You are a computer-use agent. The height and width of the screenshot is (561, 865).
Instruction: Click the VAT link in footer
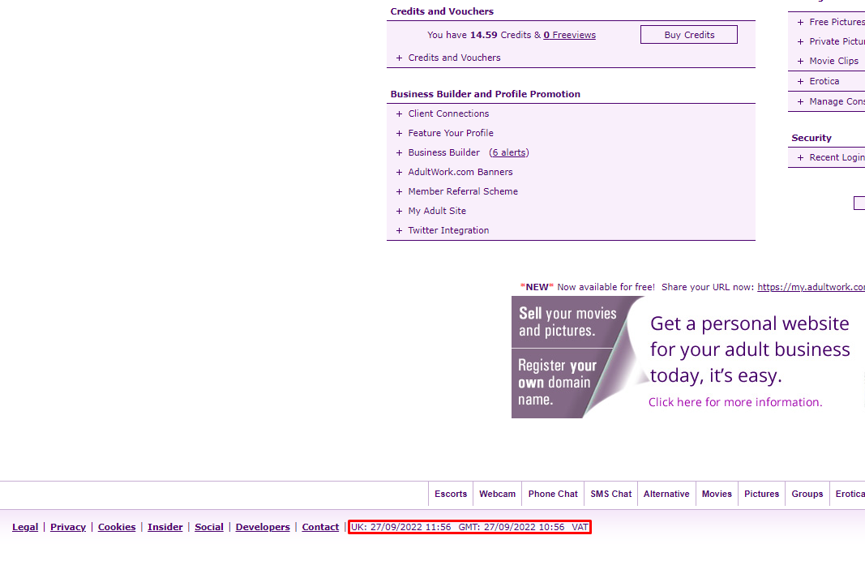pyautogui.click(x=580, y=527)
